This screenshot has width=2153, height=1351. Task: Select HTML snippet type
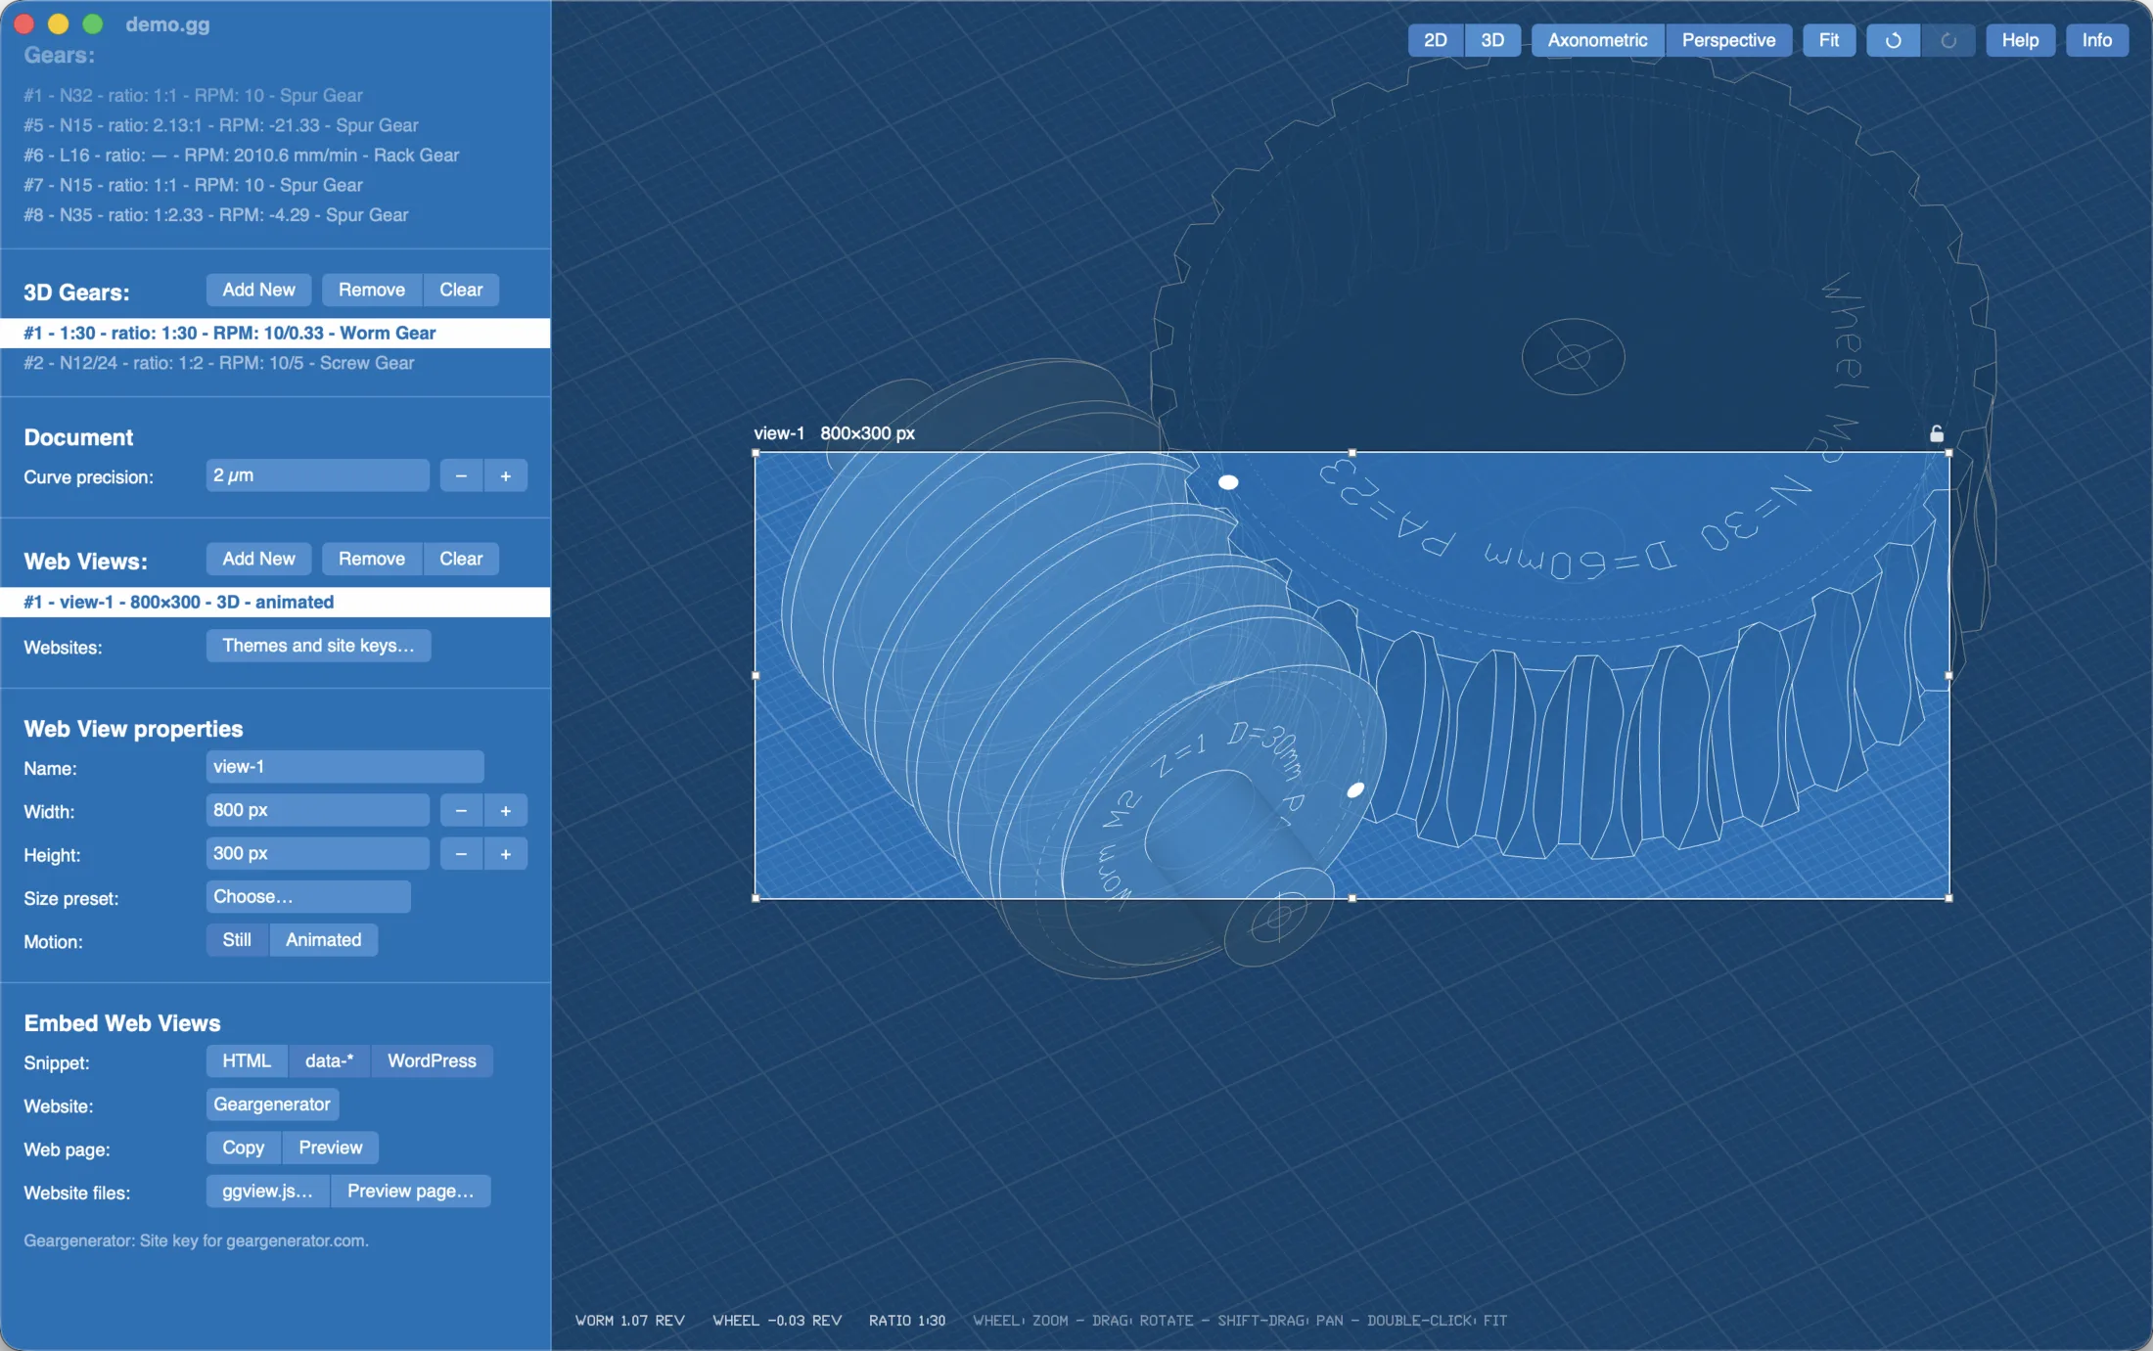pyautogui.click(x=247, y=1060)
